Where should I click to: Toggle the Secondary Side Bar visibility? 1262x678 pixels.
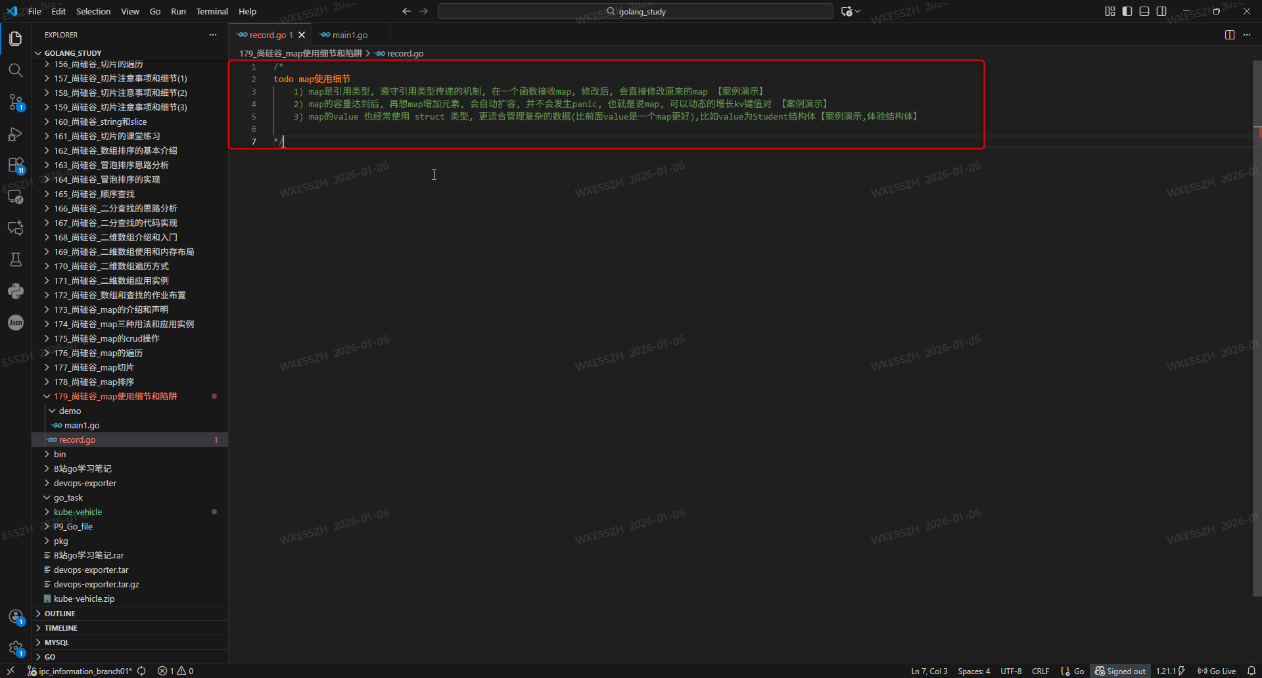click(x=1161, y=11)
